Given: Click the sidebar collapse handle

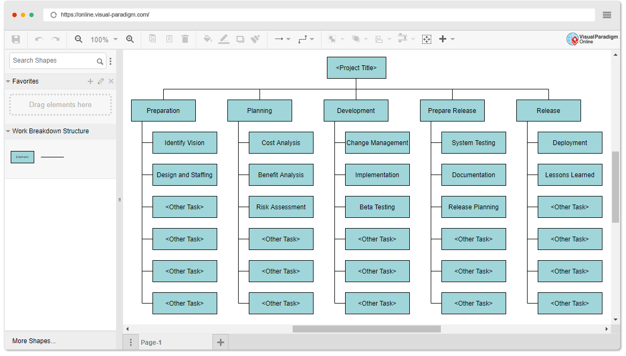Looking at the screenshot, I should coord(119,200).
